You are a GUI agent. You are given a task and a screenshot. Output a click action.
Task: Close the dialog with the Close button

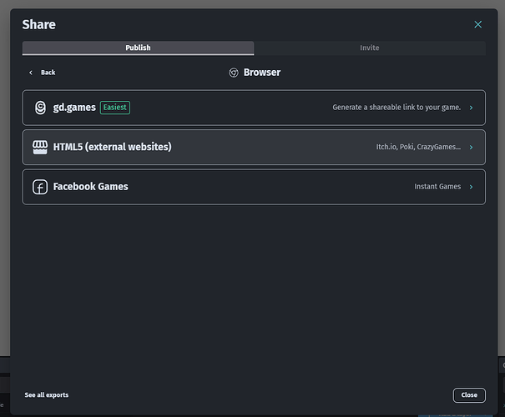(x=469, y=395)
